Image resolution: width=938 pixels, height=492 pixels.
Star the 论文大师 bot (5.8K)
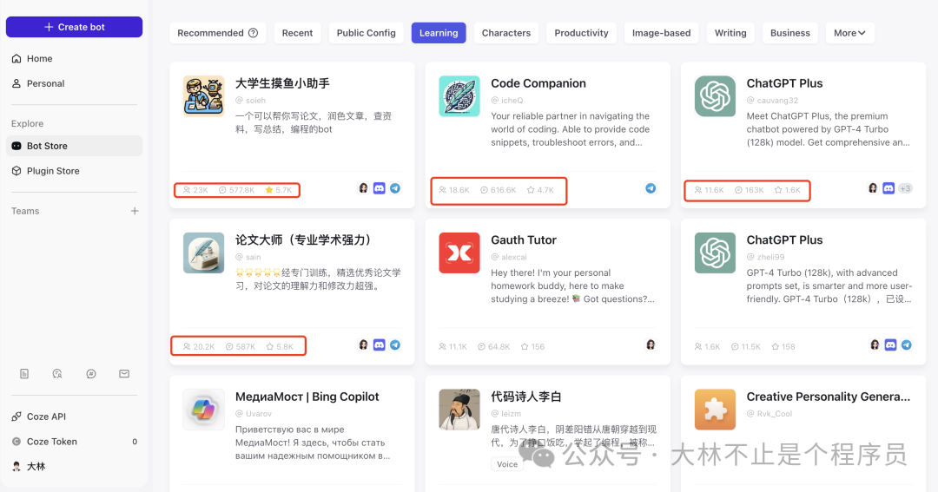[x=270, y=347]
